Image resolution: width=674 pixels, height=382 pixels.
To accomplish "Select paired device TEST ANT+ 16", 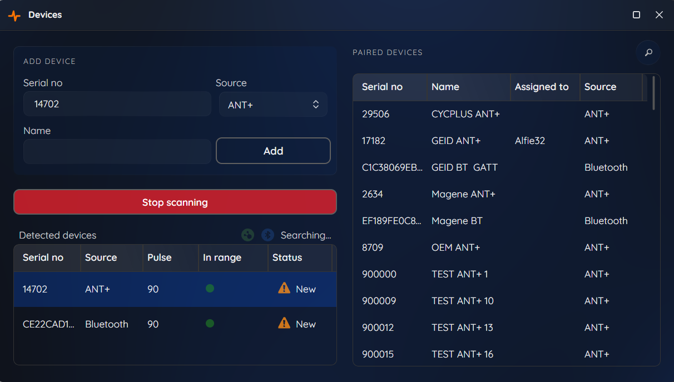I will (500, 354).
